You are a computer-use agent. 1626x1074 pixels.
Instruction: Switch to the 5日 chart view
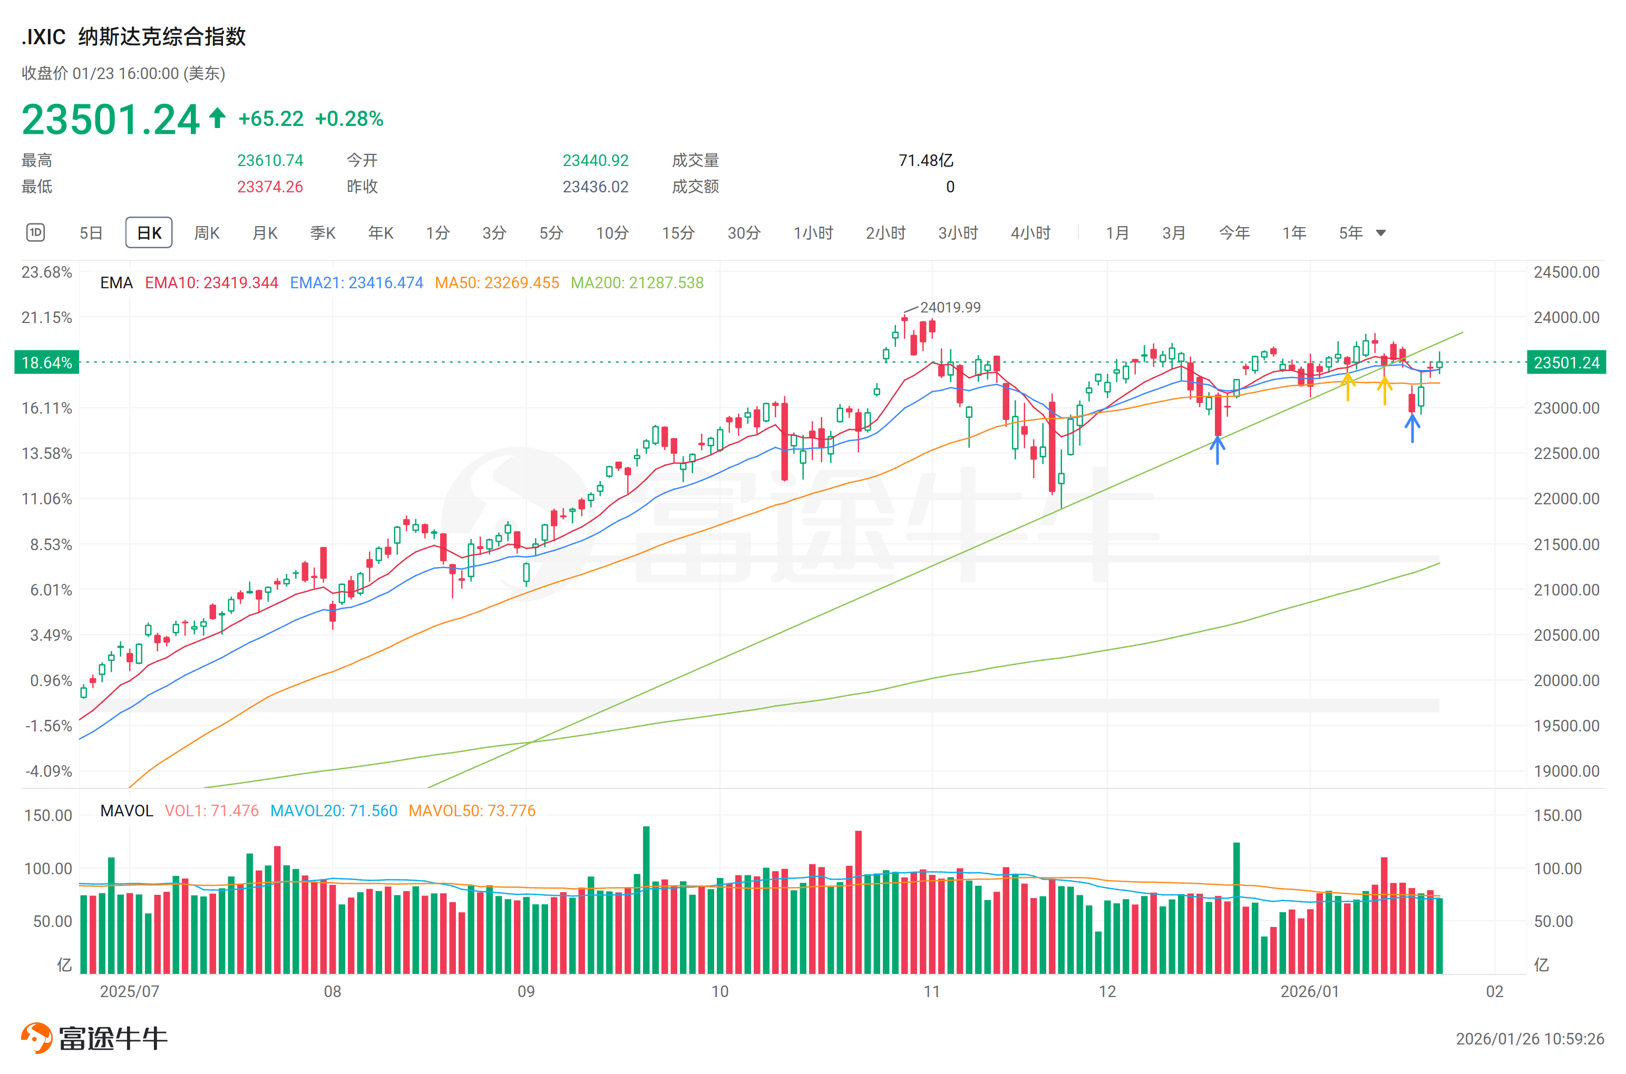pyautogui.click(x=91, y=233)
